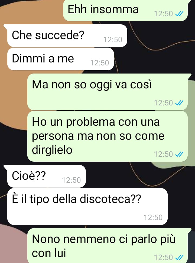
Task: Select the 'È il tipo della discoteca??' message
Action: (x=87, y=207)
